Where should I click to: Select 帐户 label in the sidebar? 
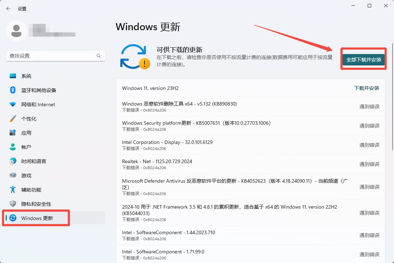[26, 147]
